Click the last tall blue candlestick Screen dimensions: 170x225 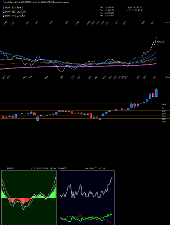point(156,93)
